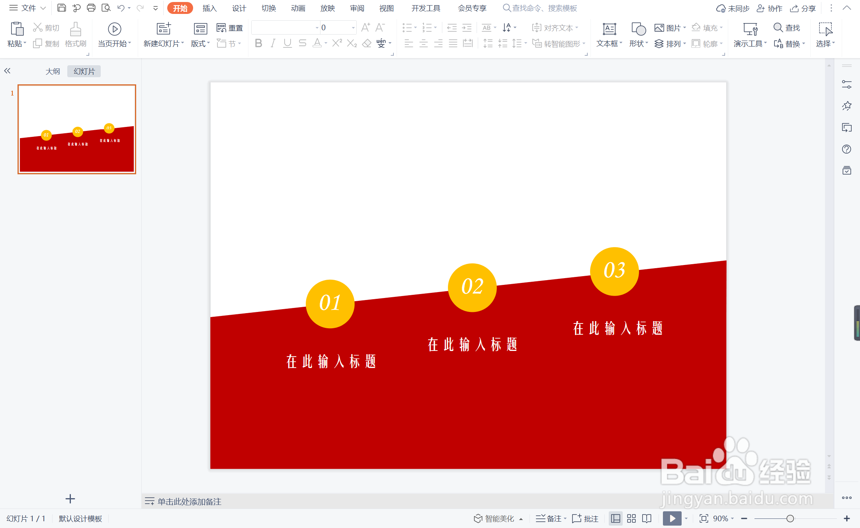Click the Reset slide button

pyautogui.click(x=230, y=28)
